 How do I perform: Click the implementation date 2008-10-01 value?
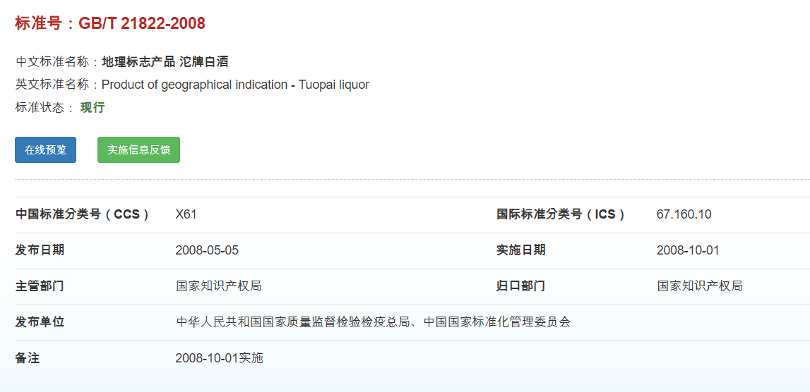tap(688, 251)
